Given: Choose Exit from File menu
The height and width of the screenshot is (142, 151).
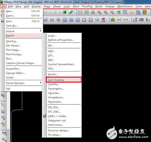Looking at the screenshot, I should point(8,89).
